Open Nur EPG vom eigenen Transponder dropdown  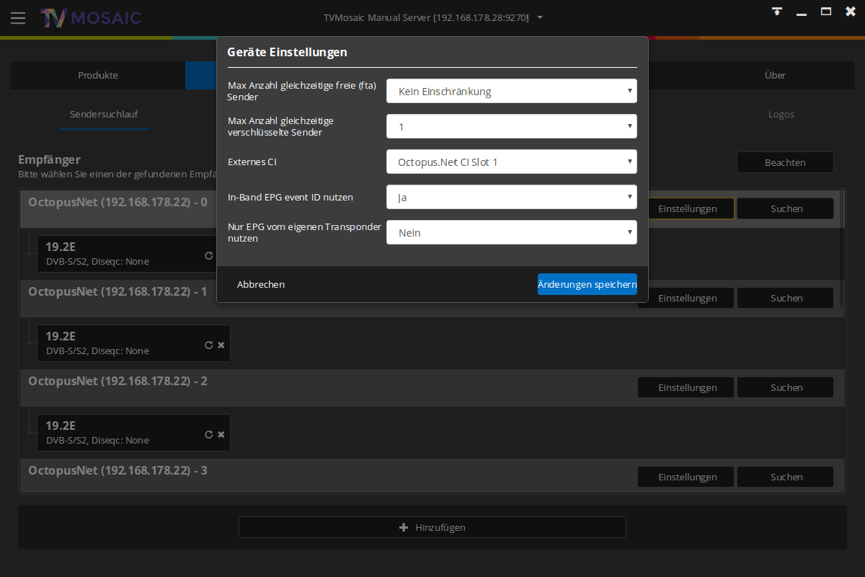click(512, 232)
